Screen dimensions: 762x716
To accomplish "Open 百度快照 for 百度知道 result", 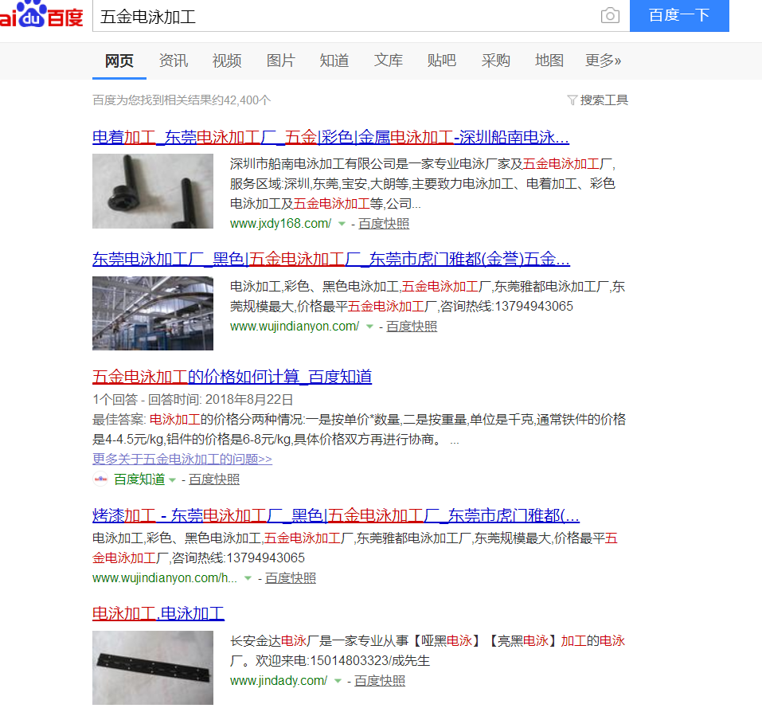I will [214, 479].
